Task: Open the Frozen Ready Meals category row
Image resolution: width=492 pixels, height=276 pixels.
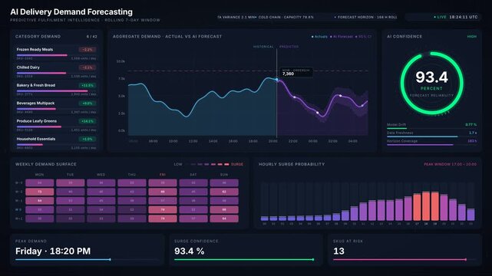Action: 57,53
